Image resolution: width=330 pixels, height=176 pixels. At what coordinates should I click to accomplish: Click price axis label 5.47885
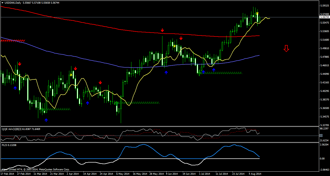[x=325, y=57]
